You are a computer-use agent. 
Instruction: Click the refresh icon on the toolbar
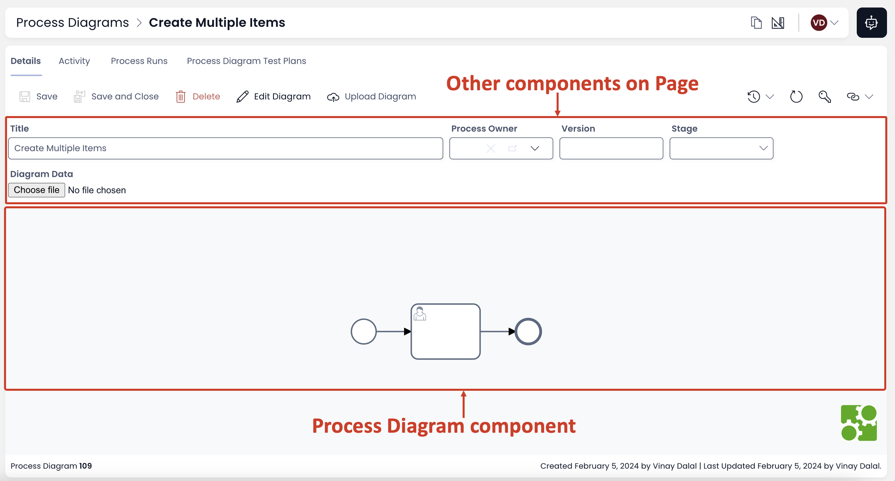pos(796,97)
